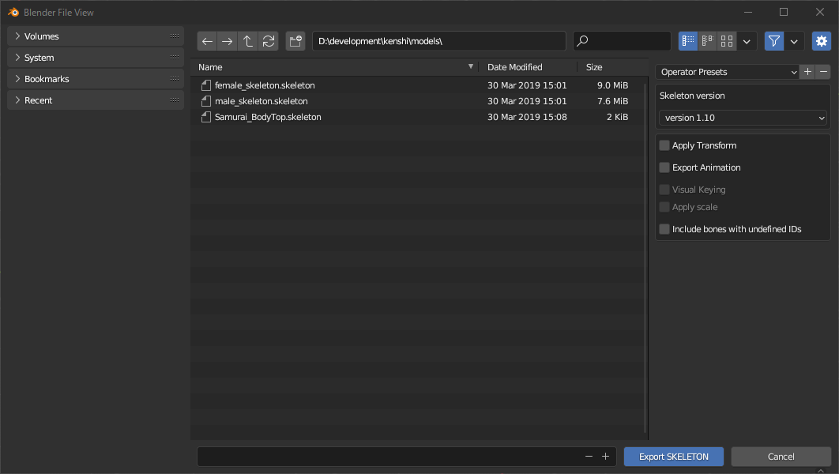This screenshot has width=839, height=474.
Task: Cancel the file export dialog
Action: point(781,457)
